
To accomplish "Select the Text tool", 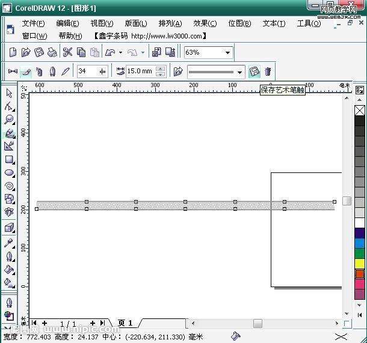I will click(x=9, y=212).
